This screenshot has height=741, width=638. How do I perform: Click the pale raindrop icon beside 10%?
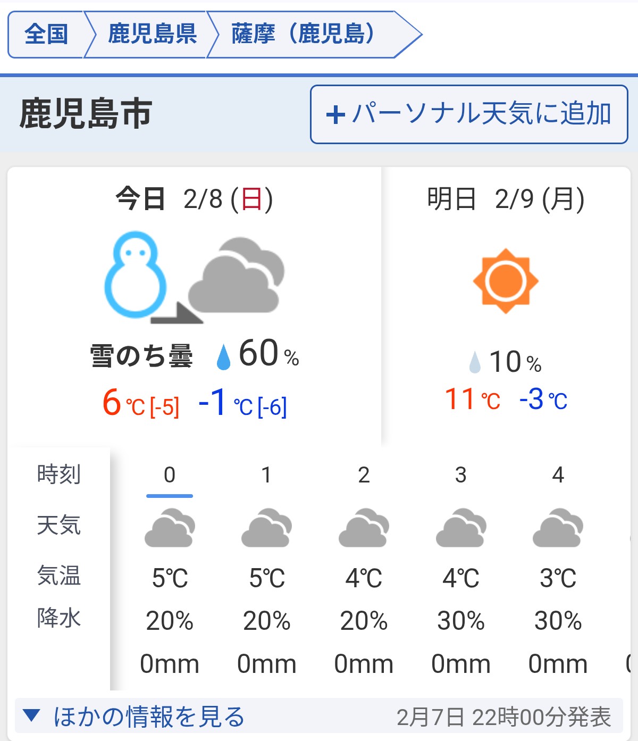click(475, 362)
